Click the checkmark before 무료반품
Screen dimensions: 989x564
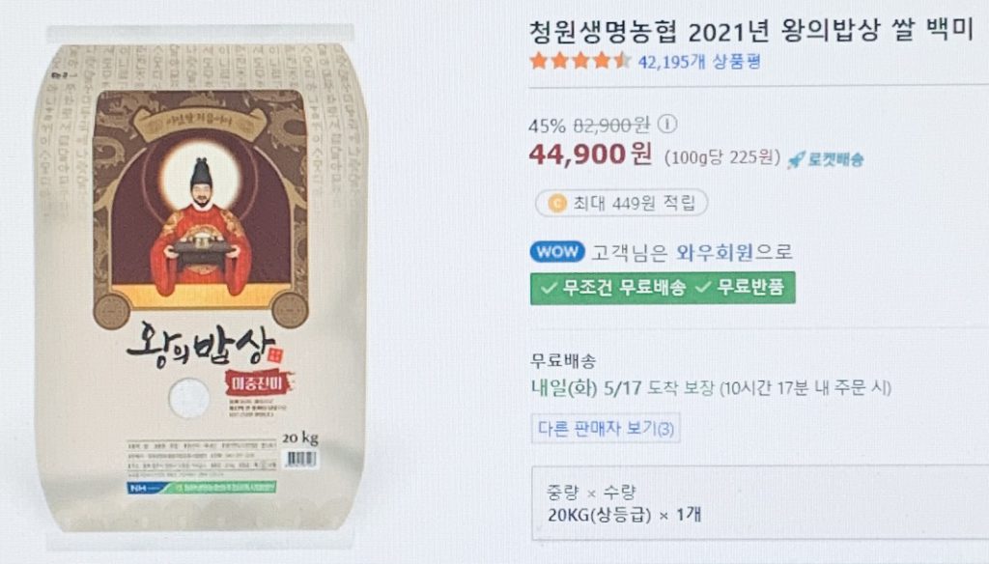point(703,288)
